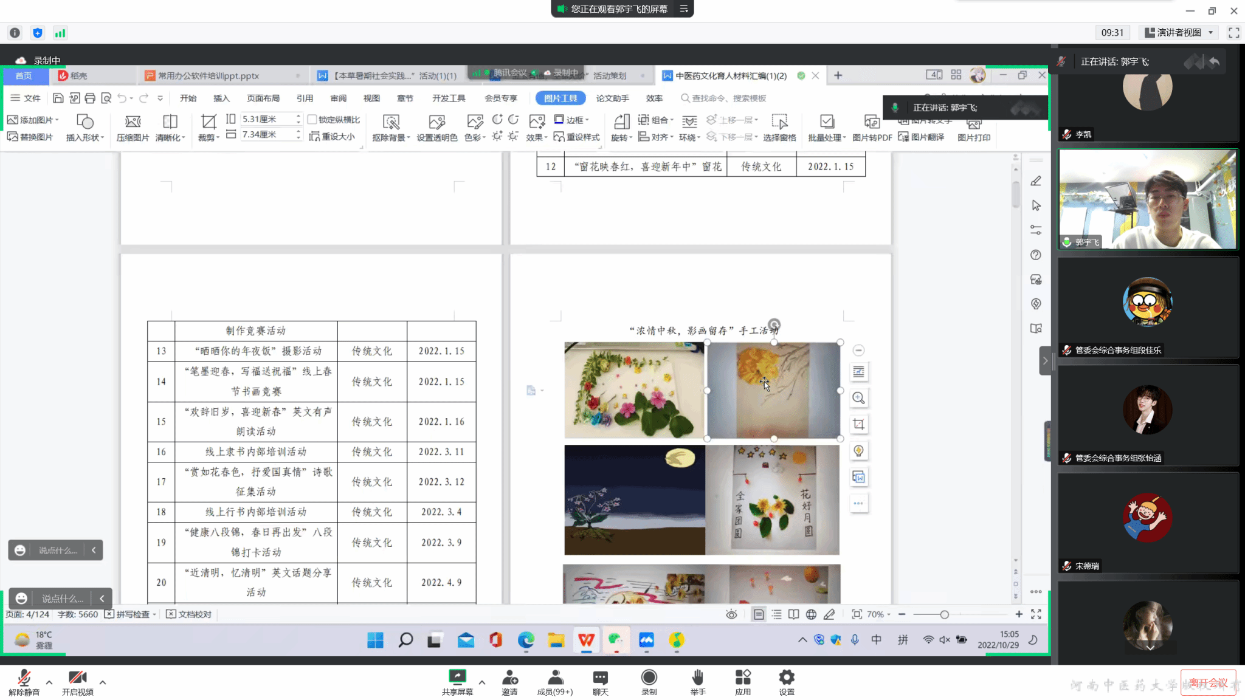The width and height of the screenshot is (1245, 700).
Task: Click the 离开会议 leave meeting button
Action: click(1207, 683)
